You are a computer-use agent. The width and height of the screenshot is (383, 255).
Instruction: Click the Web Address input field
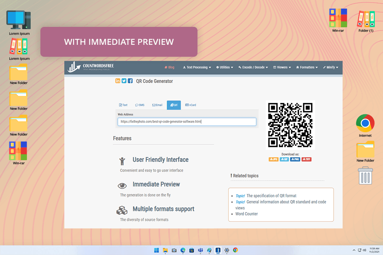(187, 122)
